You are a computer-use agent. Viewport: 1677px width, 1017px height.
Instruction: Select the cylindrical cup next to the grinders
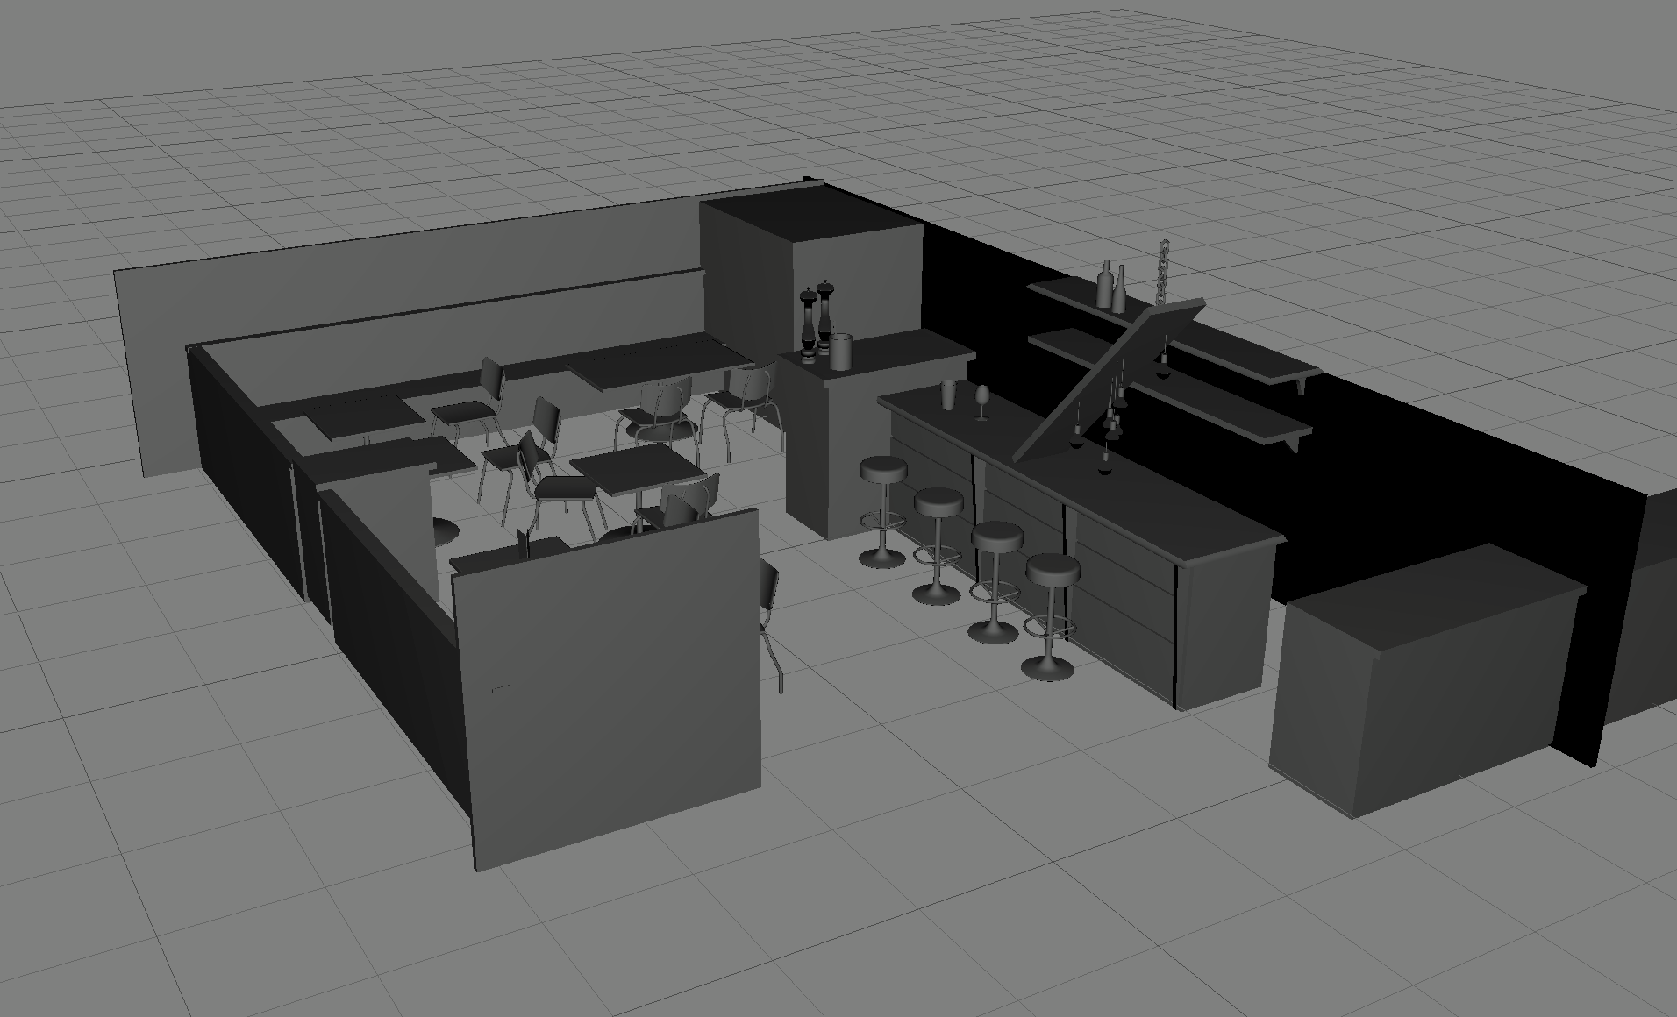pos(841,351)
